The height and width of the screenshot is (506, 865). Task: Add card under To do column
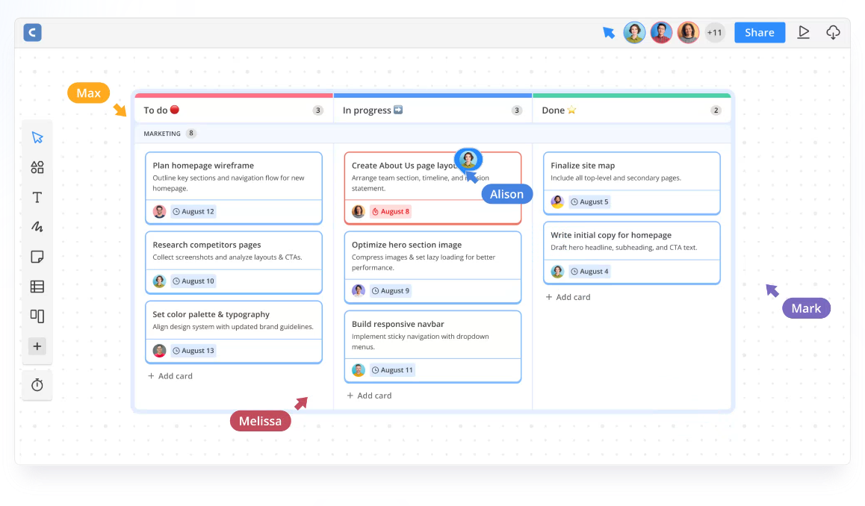170,376
